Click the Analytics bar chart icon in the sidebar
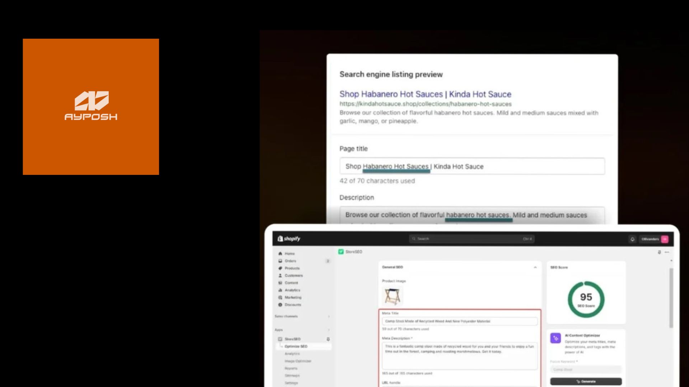The height and width of the screenshot is (387, 689). (x=280, y=290)
